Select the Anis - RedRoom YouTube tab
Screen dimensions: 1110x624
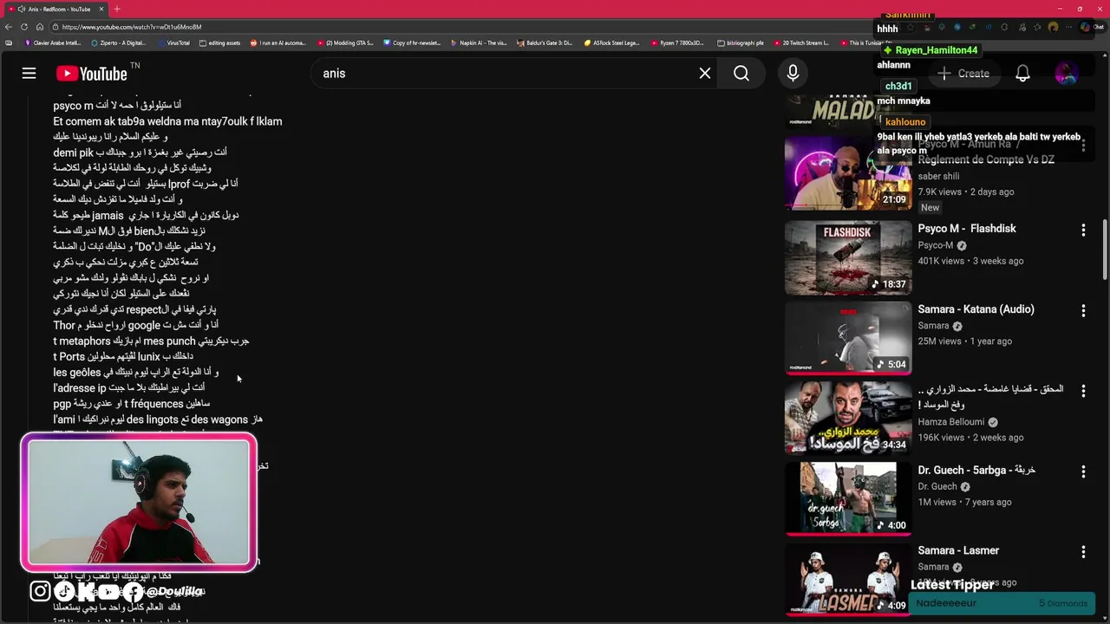coord(55,9)
